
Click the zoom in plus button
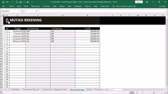(x=162, y=93)
